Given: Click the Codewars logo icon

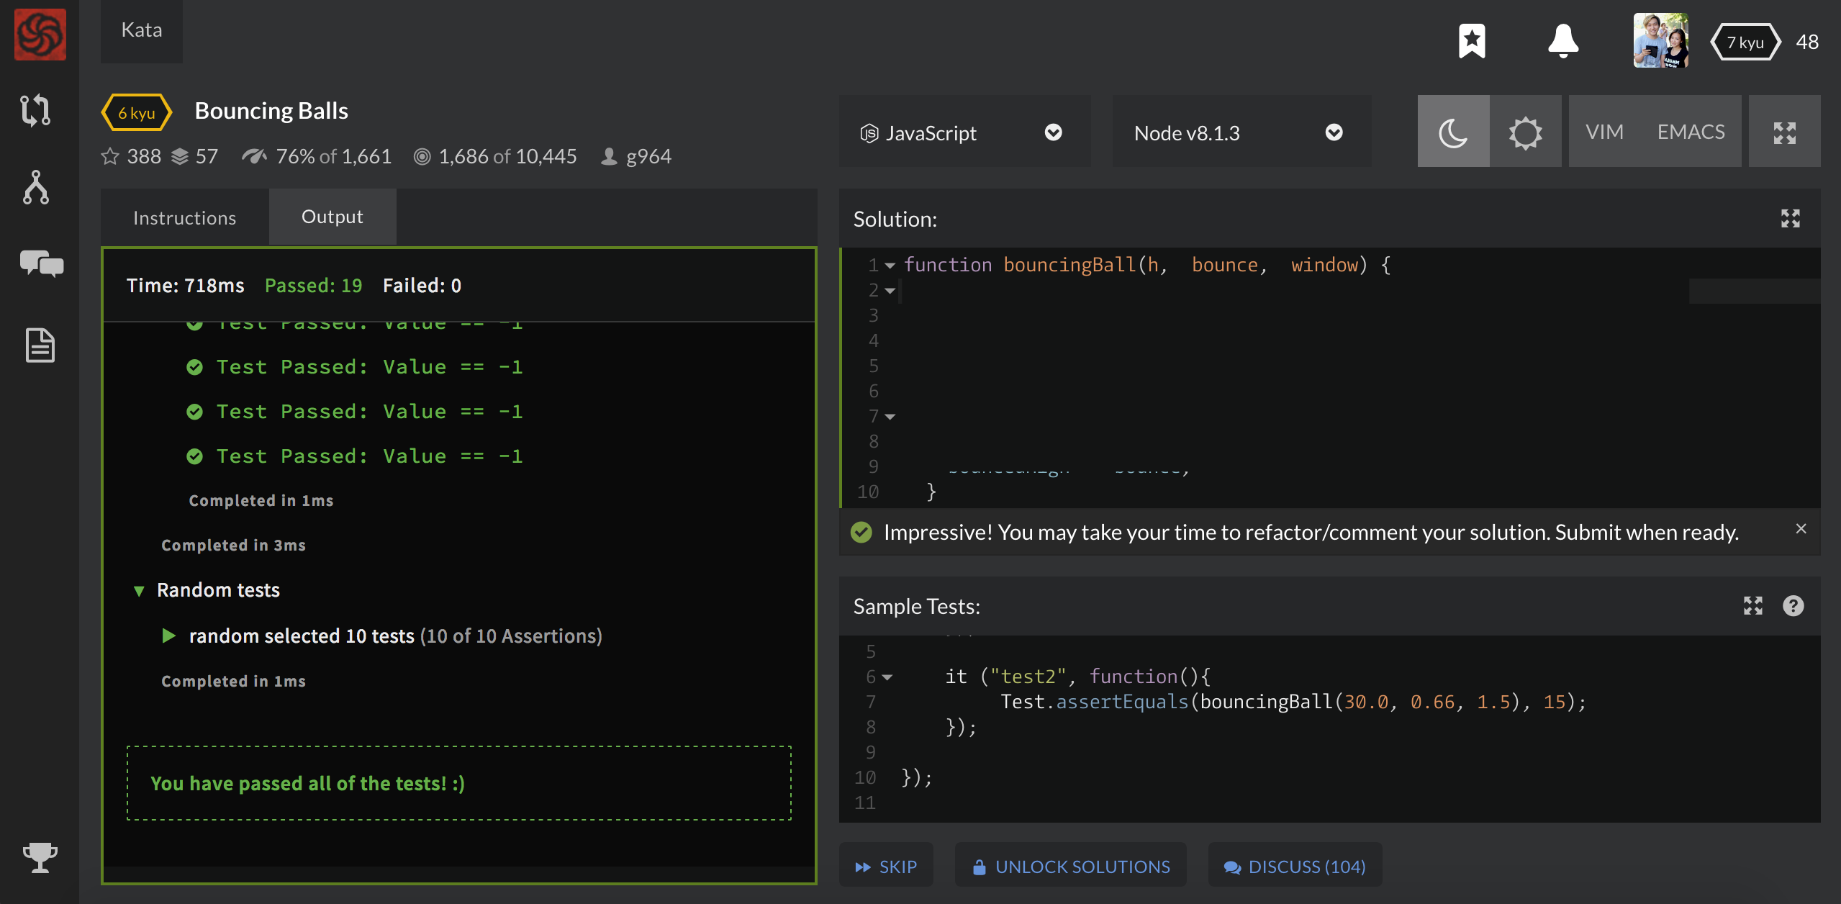Looking at the screenshot, I should [x=40, y=34].
